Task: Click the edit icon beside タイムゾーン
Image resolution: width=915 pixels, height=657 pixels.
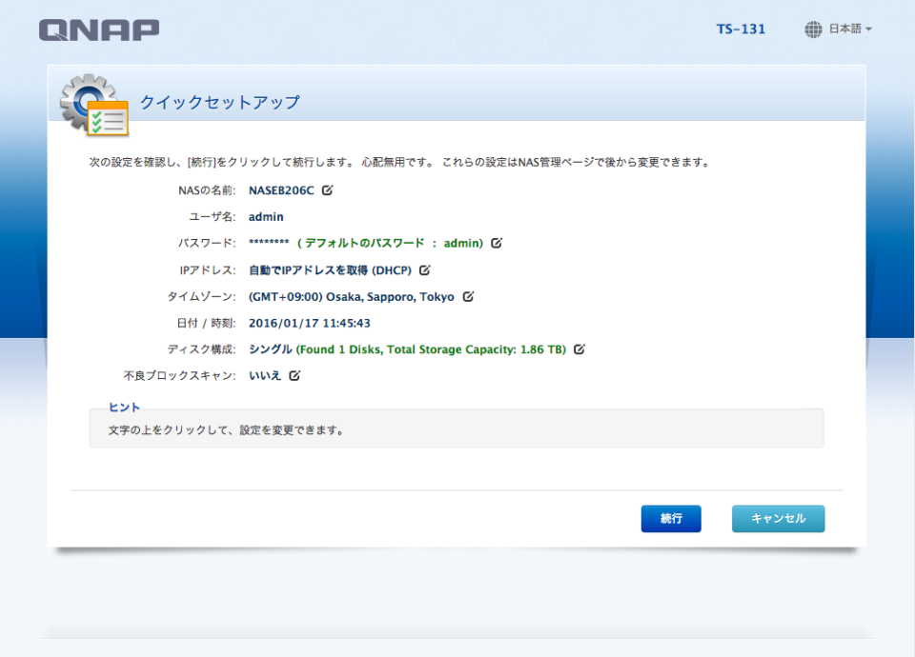Action: coord(466,296)
